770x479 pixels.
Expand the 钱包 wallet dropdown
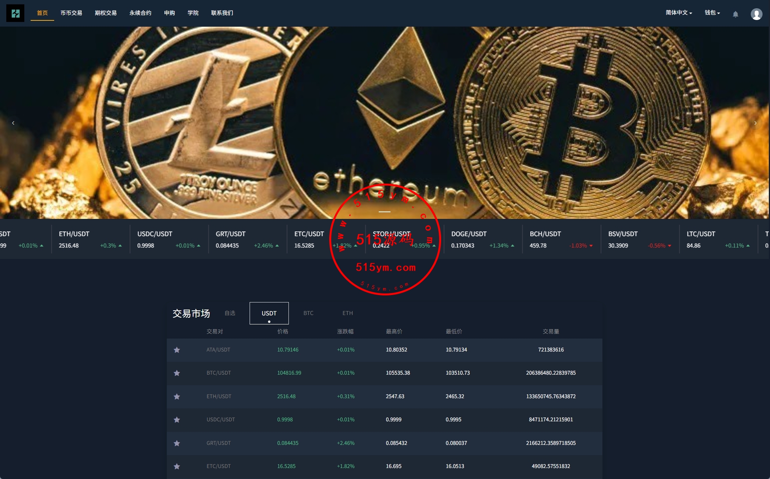coord(712,13)
